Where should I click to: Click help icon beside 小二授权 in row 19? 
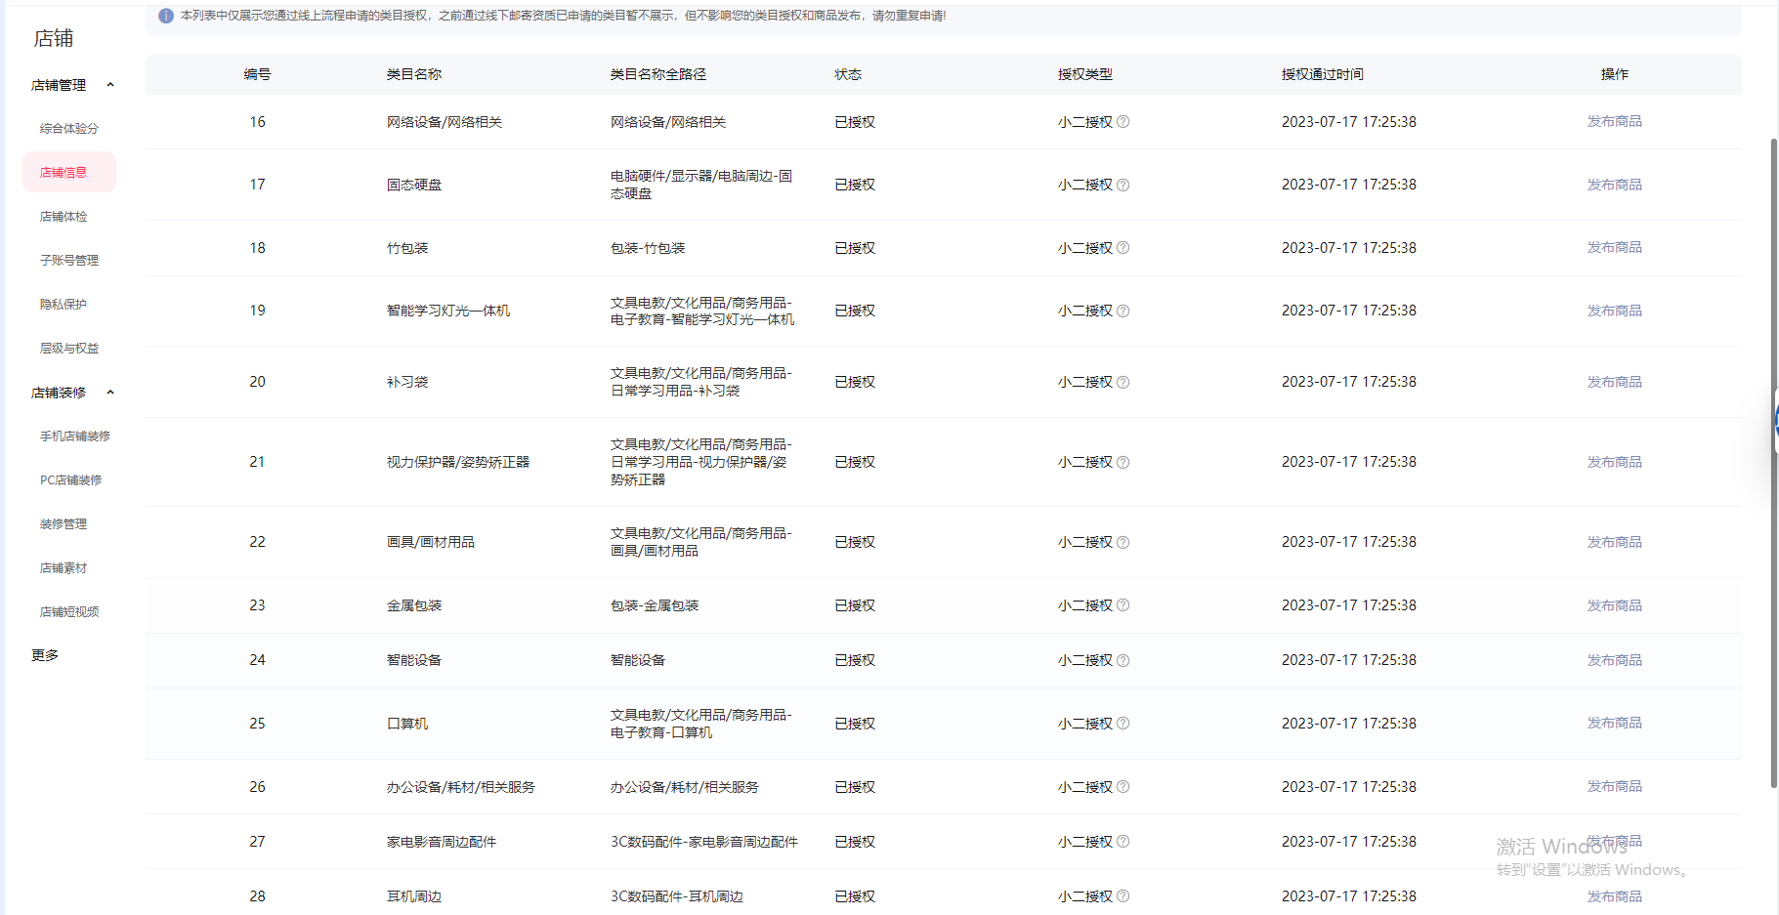pos(1122,311)
